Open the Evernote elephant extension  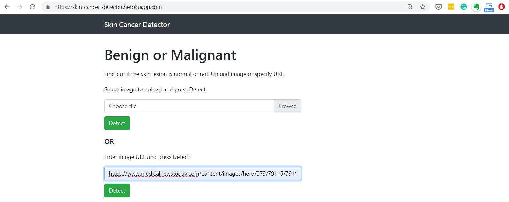pyautogui.click(x=476, y=7)
